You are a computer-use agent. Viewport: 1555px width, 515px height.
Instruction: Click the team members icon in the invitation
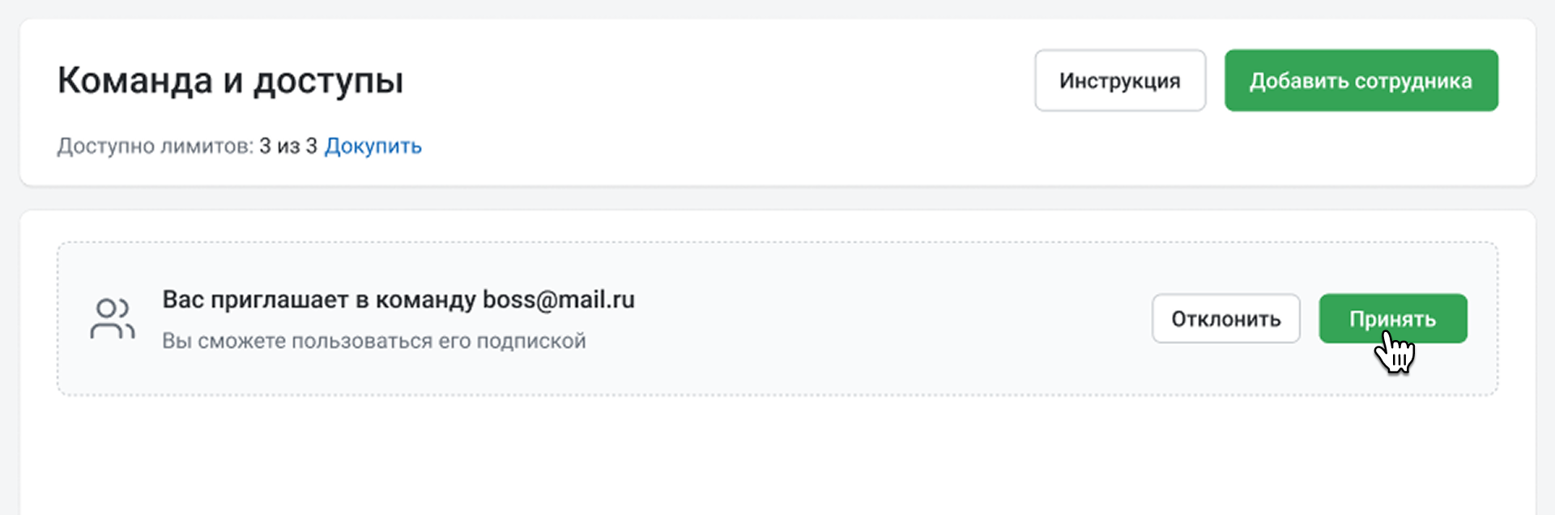(x=113, y=319)
